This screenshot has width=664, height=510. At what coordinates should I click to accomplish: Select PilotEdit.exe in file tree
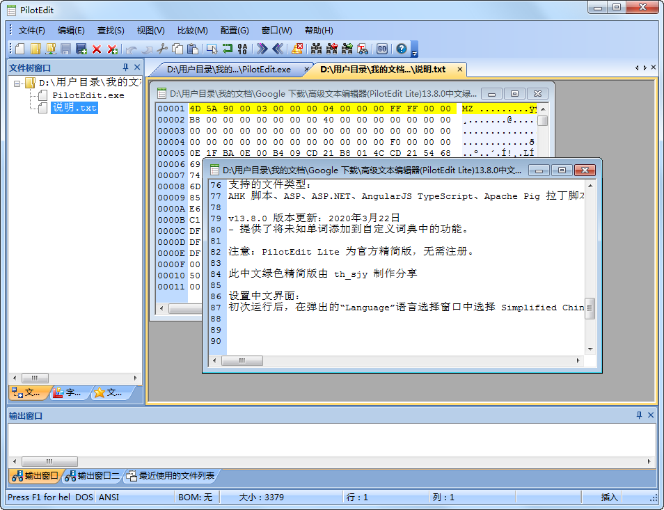88,95
